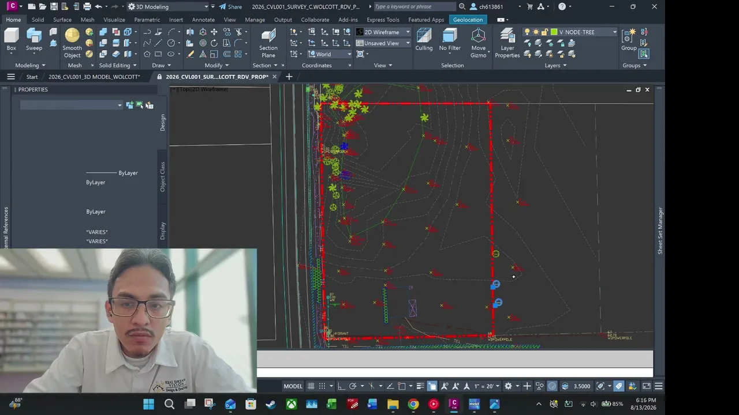Toggle ortho mode in status bar
The image size is (739, 415).
(x=341, y=386)
